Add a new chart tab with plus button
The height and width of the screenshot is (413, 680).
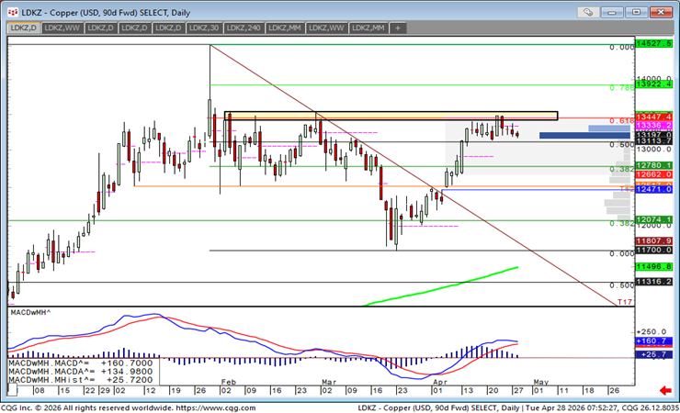pos(398,28)
